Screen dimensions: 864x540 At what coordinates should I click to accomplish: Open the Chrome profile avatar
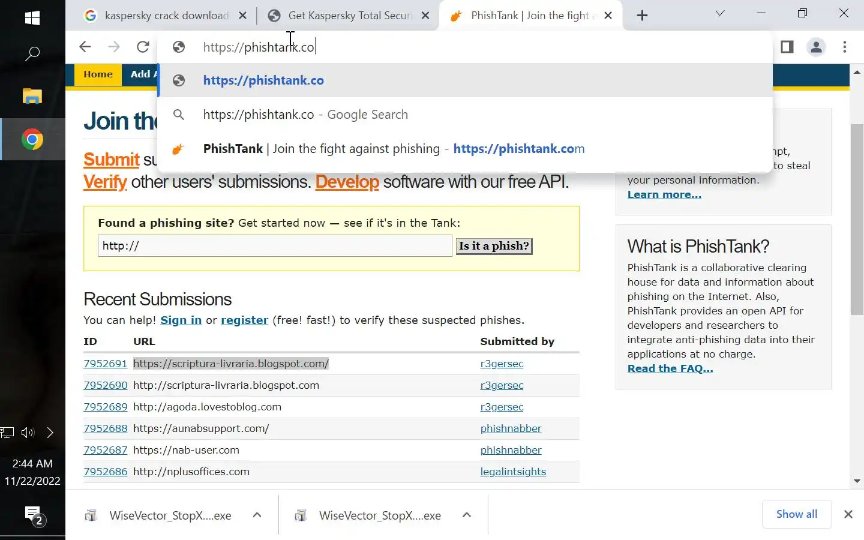(x=816, y=47)
